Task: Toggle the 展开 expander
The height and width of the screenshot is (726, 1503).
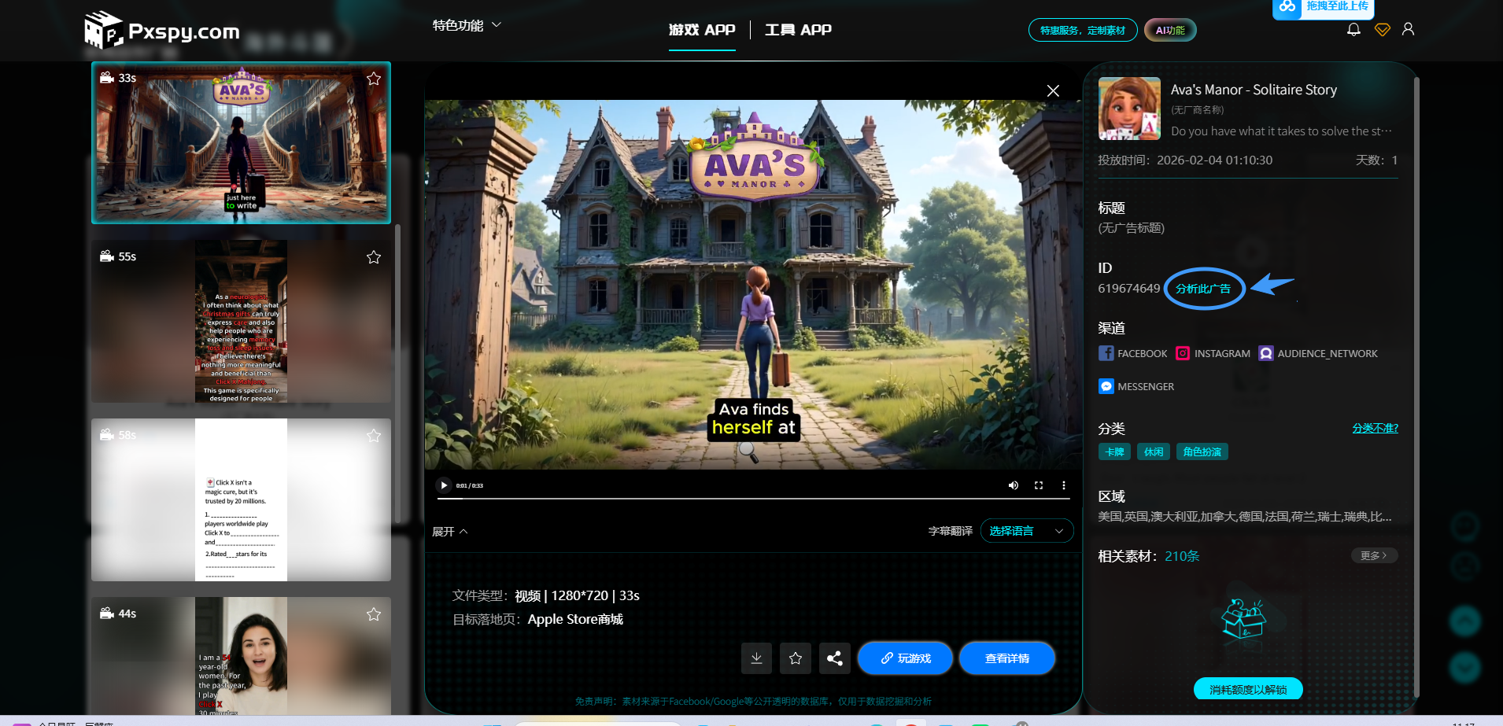Action: pos(450,532)
